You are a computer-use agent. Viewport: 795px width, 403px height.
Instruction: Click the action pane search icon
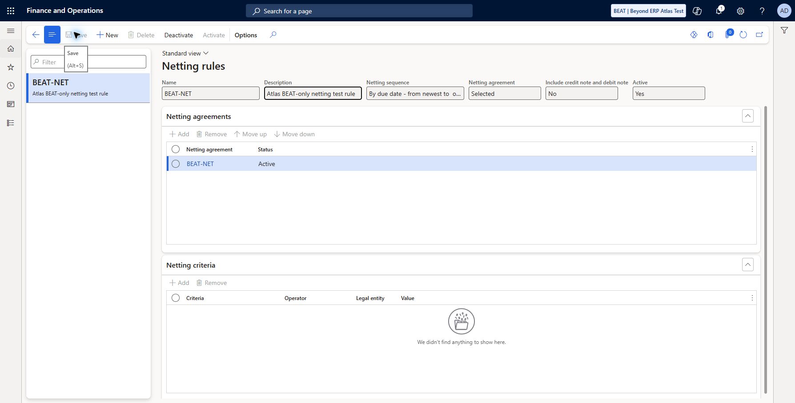pos(273,35)
